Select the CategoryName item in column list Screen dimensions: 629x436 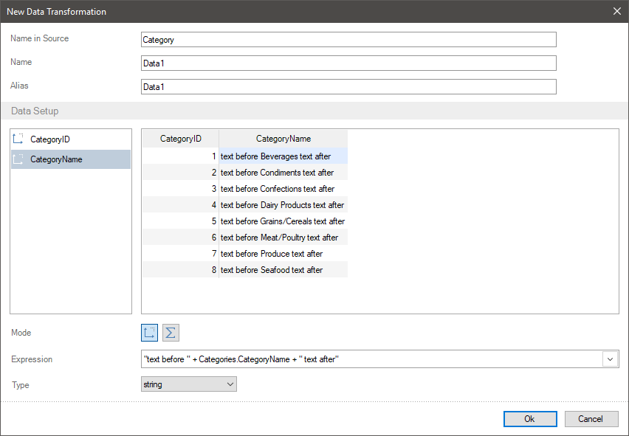56,159
